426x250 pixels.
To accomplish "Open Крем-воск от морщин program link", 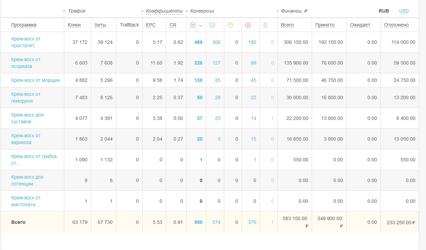I will coord(35,80).
